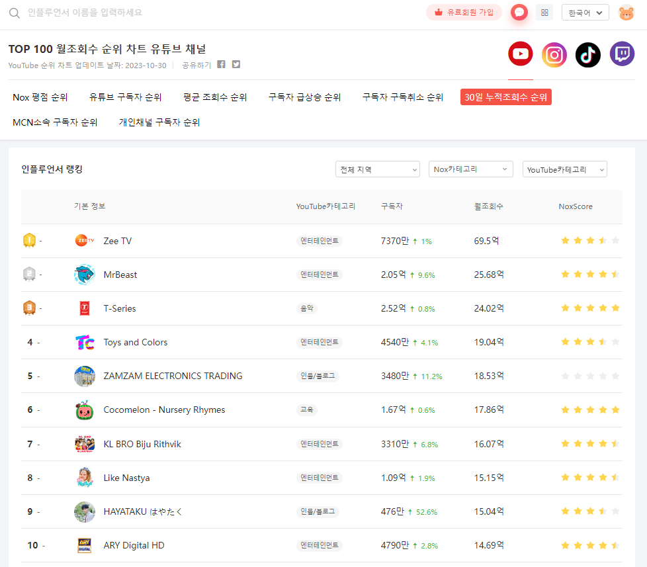Viewport: 647px width, 567px height.
Task: Click the silver rank 2 medal
Action: 29,274
